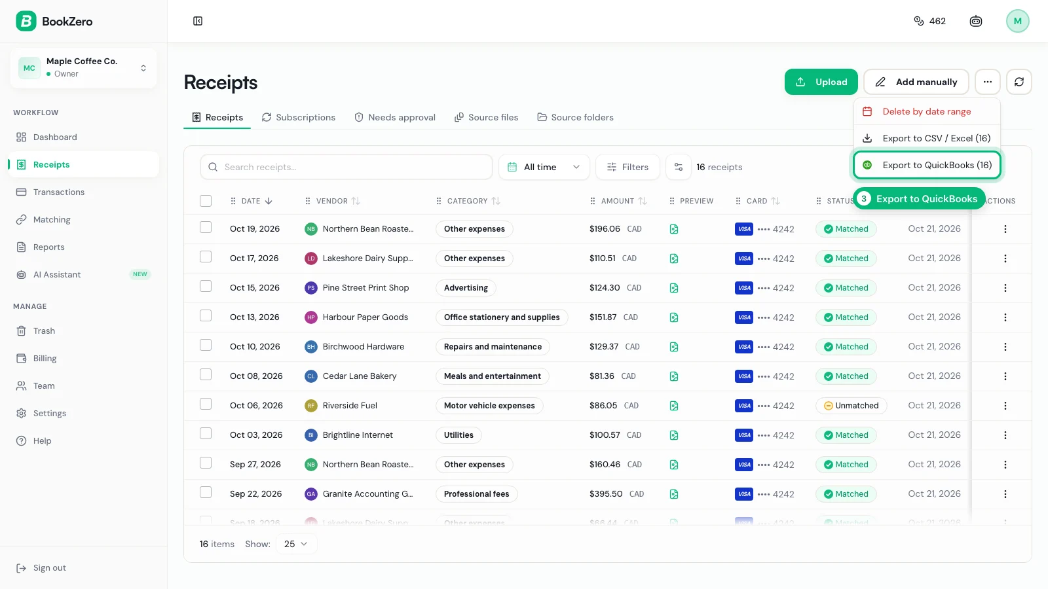This screenshot has height=589, width=1048.
Task: Select the Pine Street Print Shop checkbox
Action: click(206, 286)
